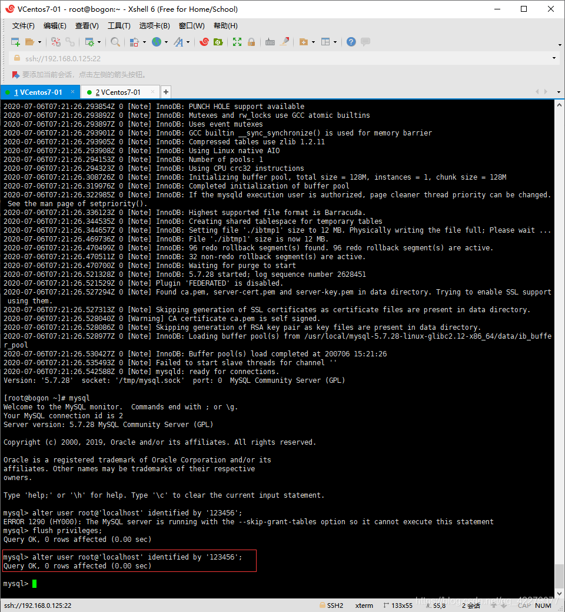Image resolution: width=565 pixels, height=612 pixels.
Task: Click the keyboard key-mapping icon
Action: [270, 42]
